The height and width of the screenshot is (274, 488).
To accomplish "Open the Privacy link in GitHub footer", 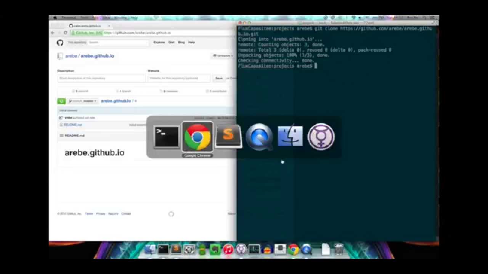I will coord(101,214).
